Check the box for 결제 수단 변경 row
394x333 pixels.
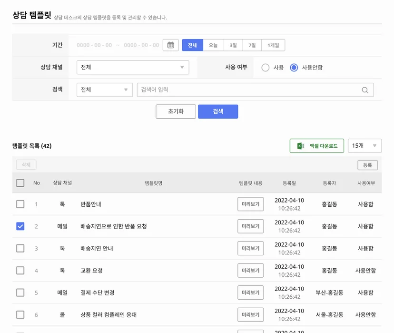point(20,293)
